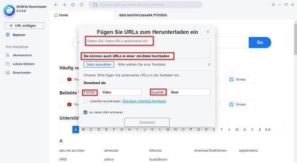Screen dimensions: 297x163
Task: Click Vimeo under Beliebte section
Action: click(x=238, y=104)
